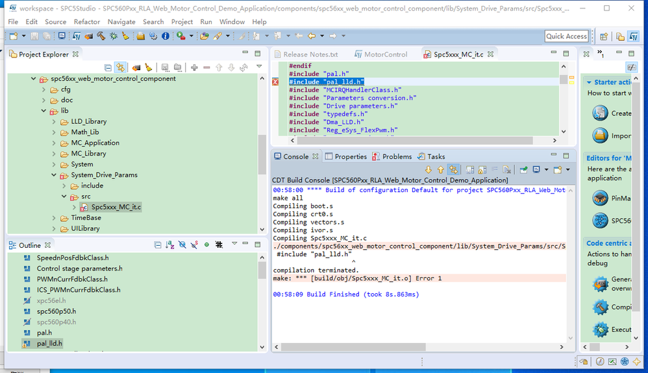Expand the include folder

pos(64,186)
